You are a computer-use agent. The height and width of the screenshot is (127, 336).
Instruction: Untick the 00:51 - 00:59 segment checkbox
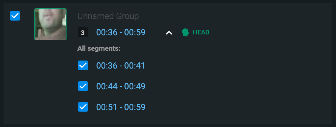[83, 107]
